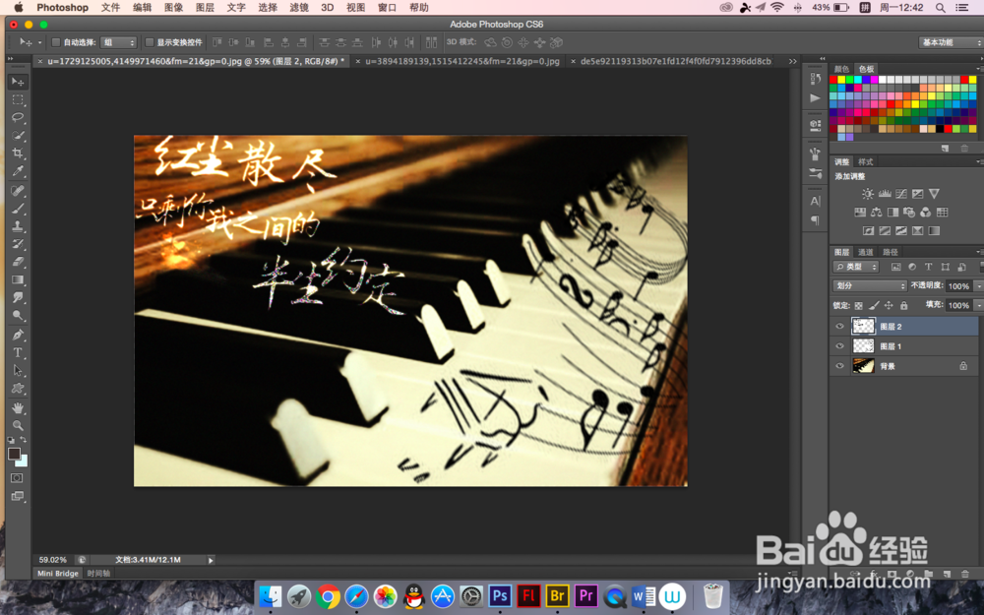Viewport: 984px width, 615px height.
Task: Add a Brightness/Contrast adjustment
Action: pos(868,194)
